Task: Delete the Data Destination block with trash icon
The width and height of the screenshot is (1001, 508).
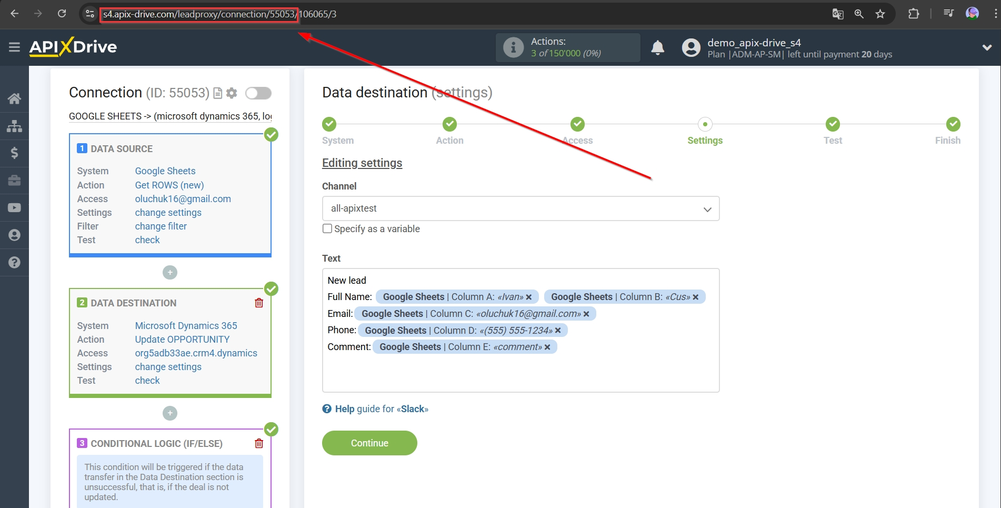Action: [259, 303]
